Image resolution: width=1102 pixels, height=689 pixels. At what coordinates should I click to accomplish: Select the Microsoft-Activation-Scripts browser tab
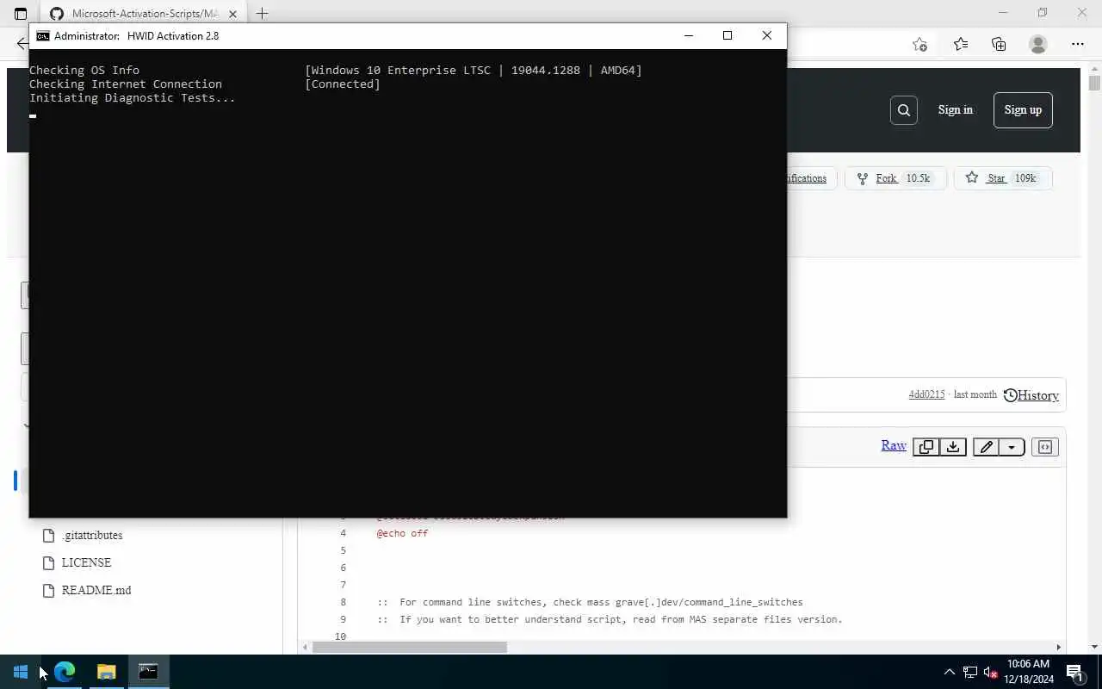pyautogui.click(x=142, y=14)
